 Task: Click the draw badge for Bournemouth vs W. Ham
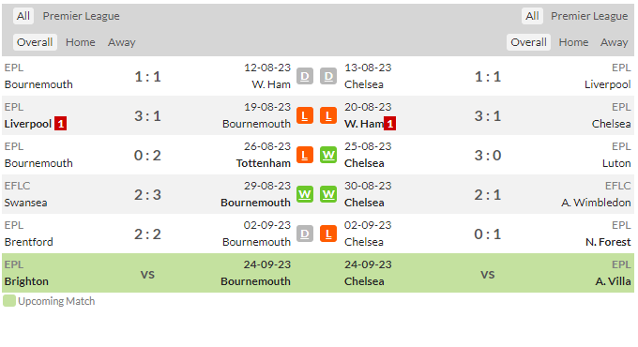305,76
